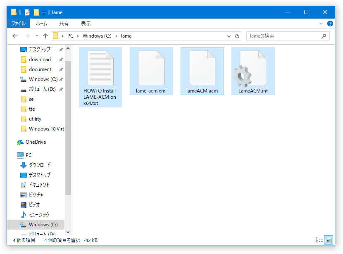Viewport: 343px width, 254px height.
Task: Click the new folder quick access icon
Action: click(x=36, y=12)
